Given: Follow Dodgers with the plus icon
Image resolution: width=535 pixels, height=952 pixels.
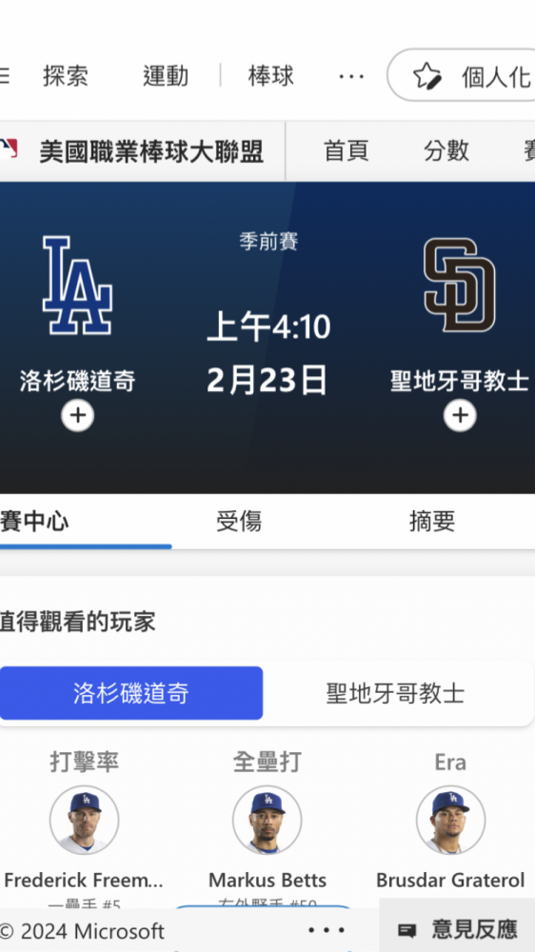Looking at the screenshot, I should 77,415.
